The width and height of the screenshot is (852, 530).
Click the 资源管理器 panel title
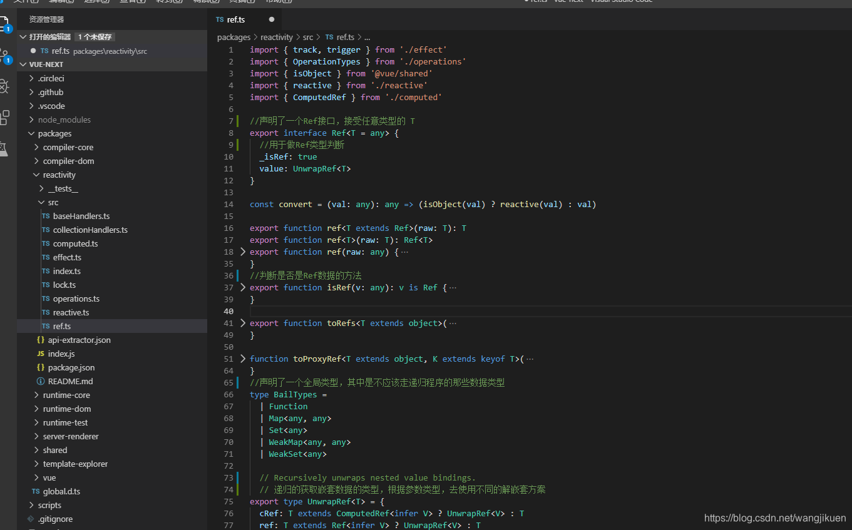pos(46,19)
